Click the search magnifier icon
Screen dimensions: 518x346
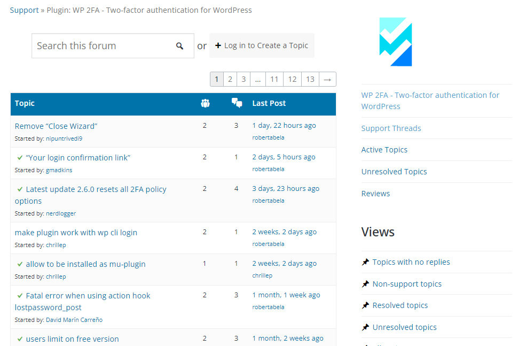coord(180,46)
